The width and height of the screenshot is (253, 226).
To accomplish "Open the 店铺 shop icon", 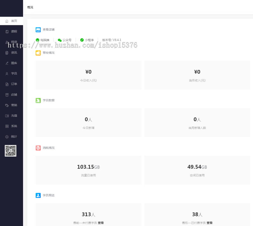I will (7, 95).
